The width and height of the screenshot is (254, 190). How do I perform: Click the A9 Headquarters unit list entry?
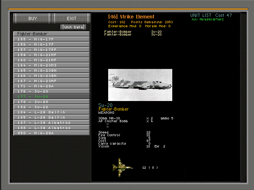click(208, 19)
